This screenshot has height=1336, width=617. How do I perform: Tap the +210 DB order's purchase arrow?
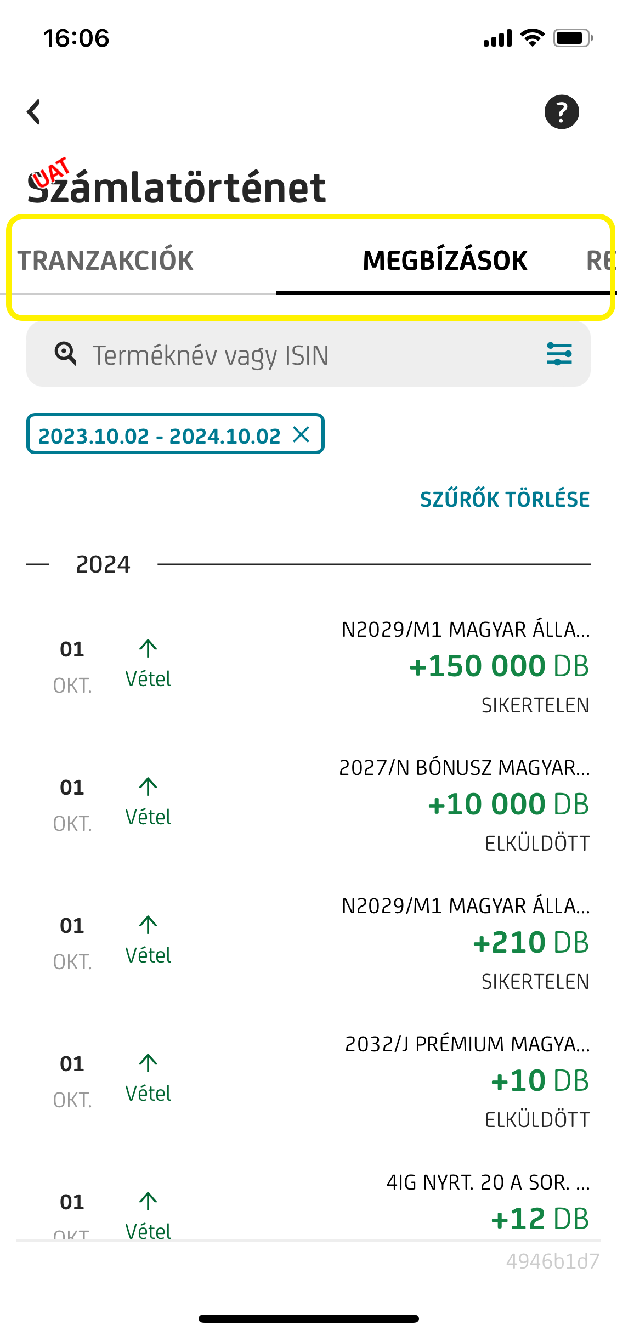(148, 925)
